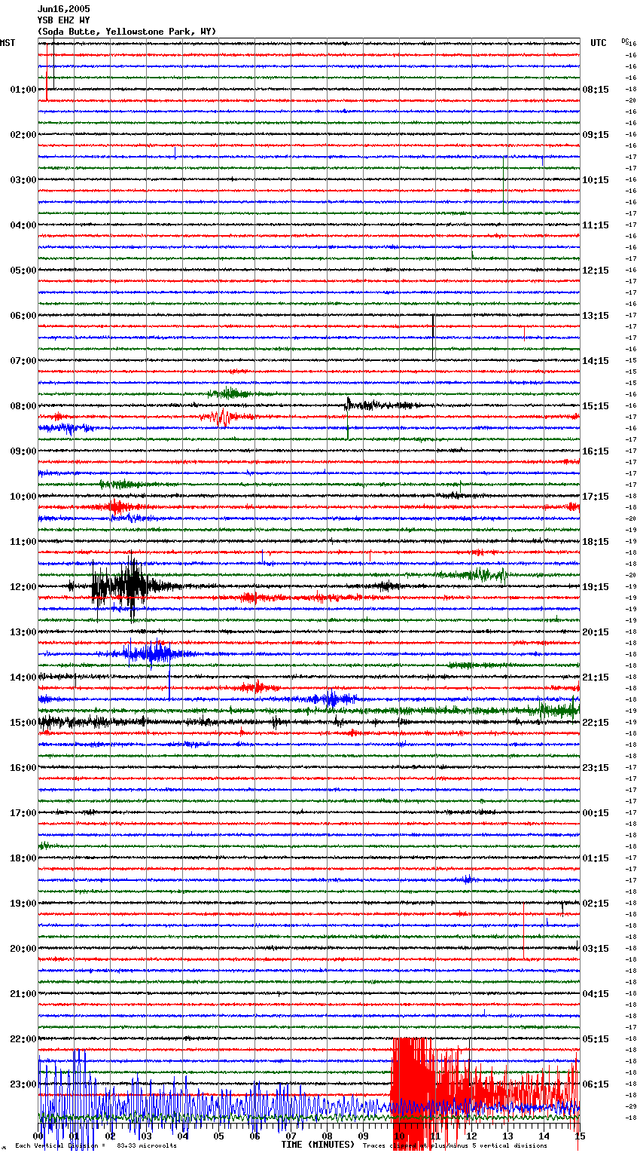
Task: Click the MST time label '14:00'
Action: 23,677
